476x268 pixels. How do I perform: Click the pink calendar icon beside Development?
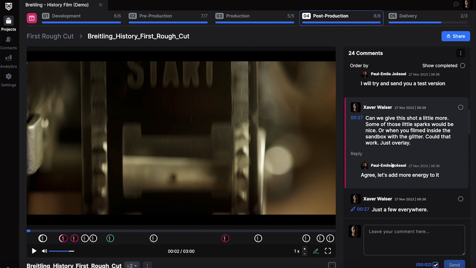point(32,18)
